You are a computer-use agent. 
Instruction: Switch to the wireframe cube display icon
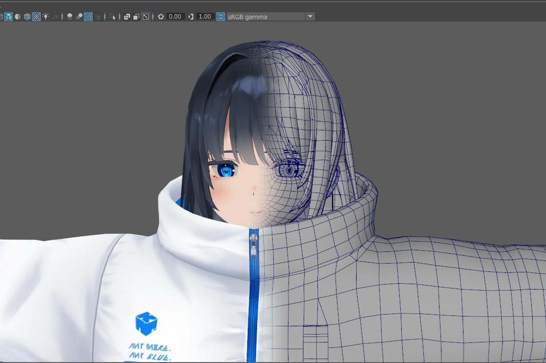(26, 16)
